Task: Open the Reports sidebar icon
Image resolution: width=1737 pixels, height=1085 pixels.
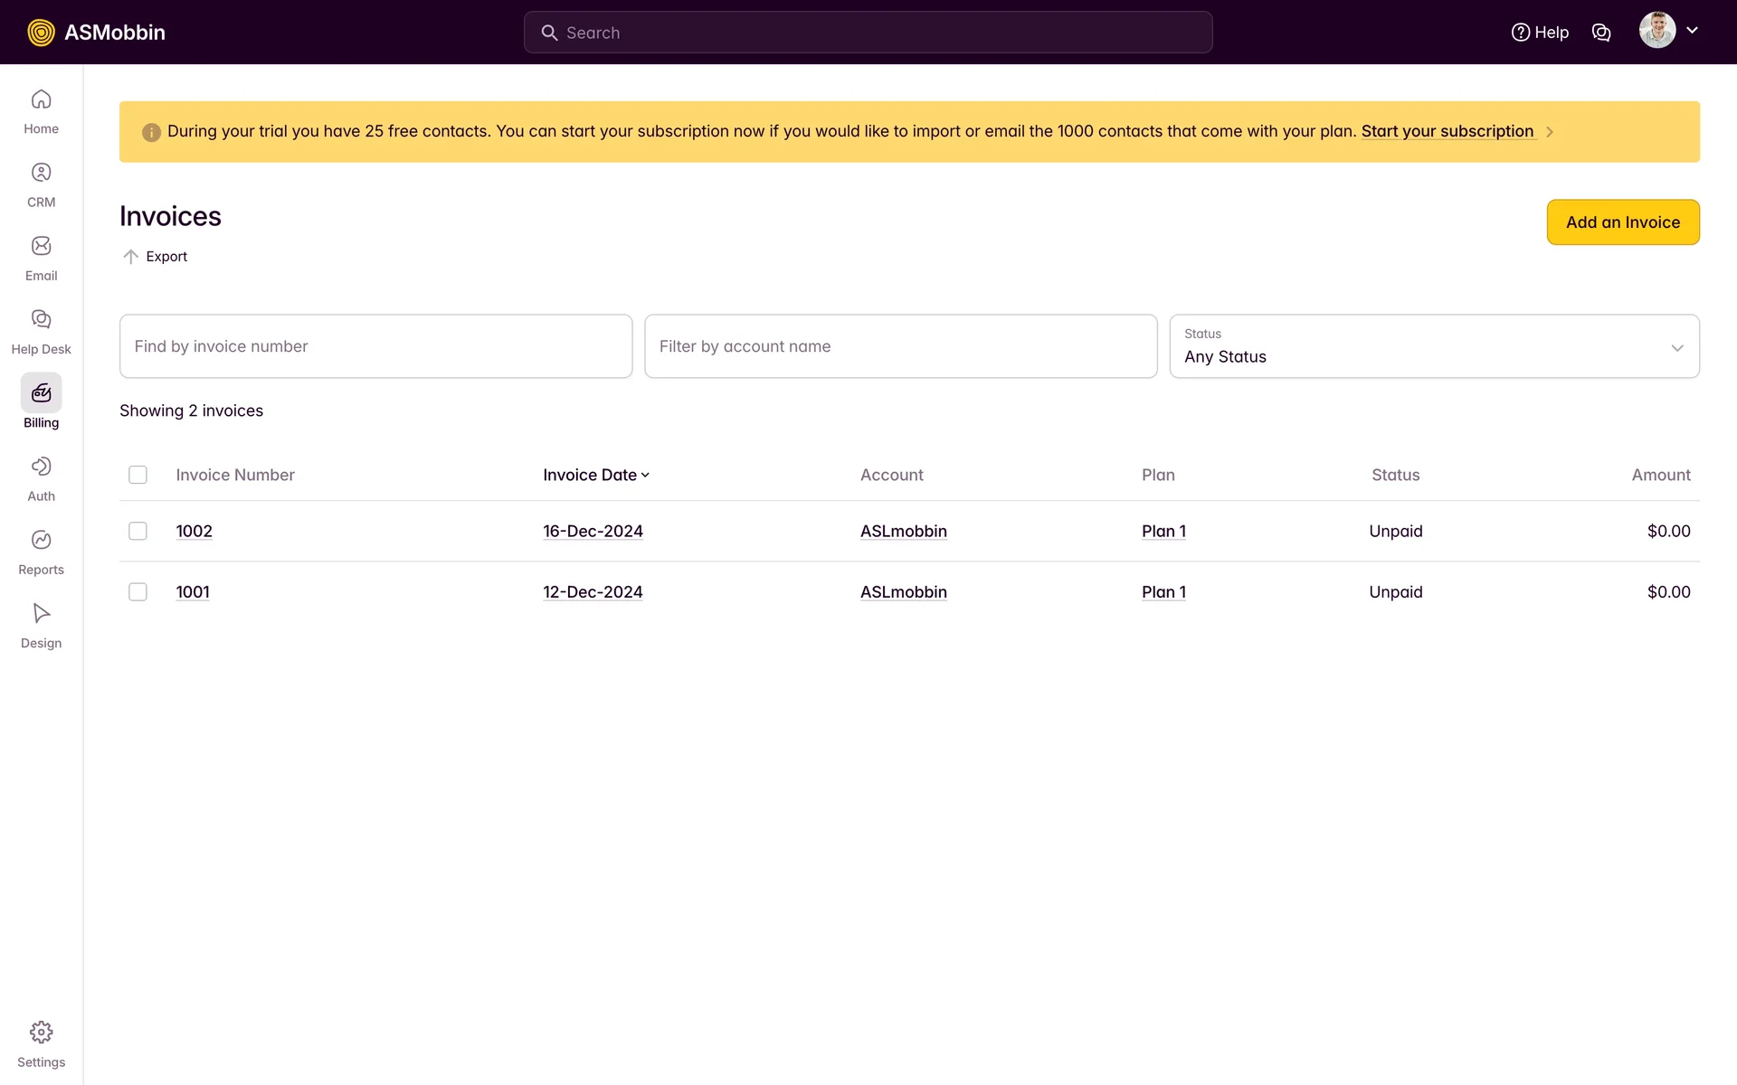Action: click(41, 540)
